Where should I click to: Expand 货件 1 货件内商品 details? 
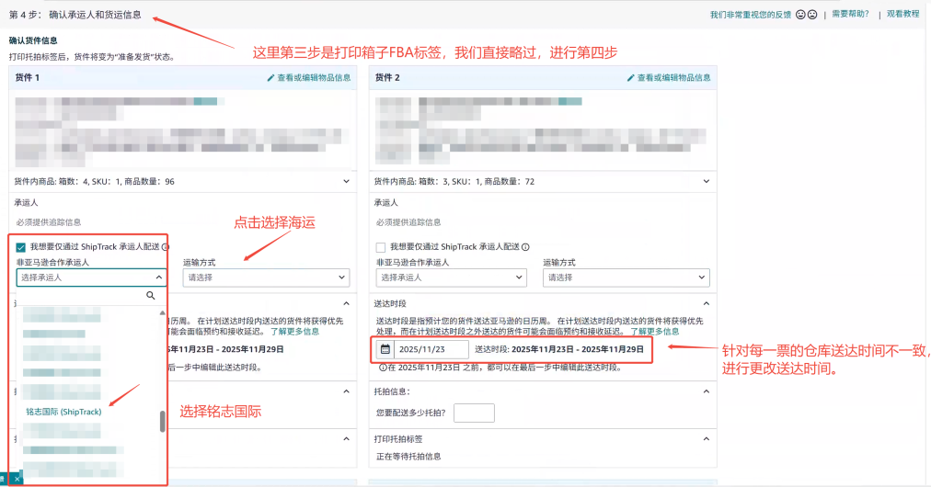pos(346,182)
